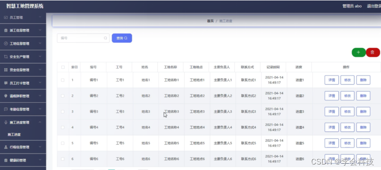Click the cell 主要负责人3
Viewport: 381px width, 170px height.
tap(223, 112)
